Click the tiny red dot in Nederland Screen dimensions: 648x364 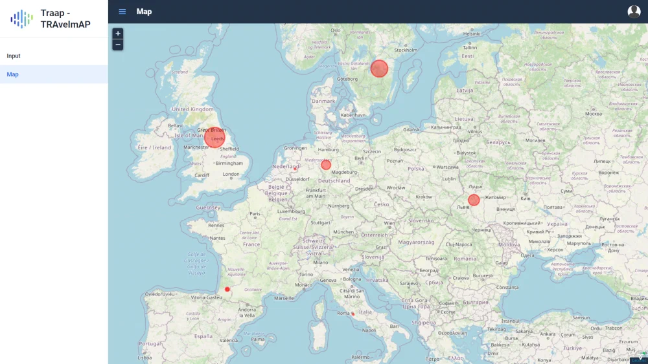click(x=295, y=169)
